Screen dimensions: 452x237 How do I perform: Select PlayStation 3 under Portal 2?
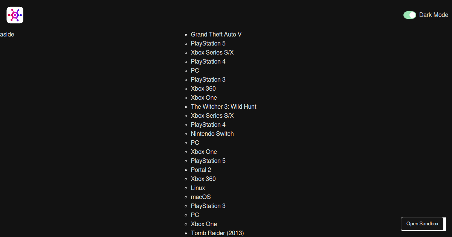click(208, 206)
